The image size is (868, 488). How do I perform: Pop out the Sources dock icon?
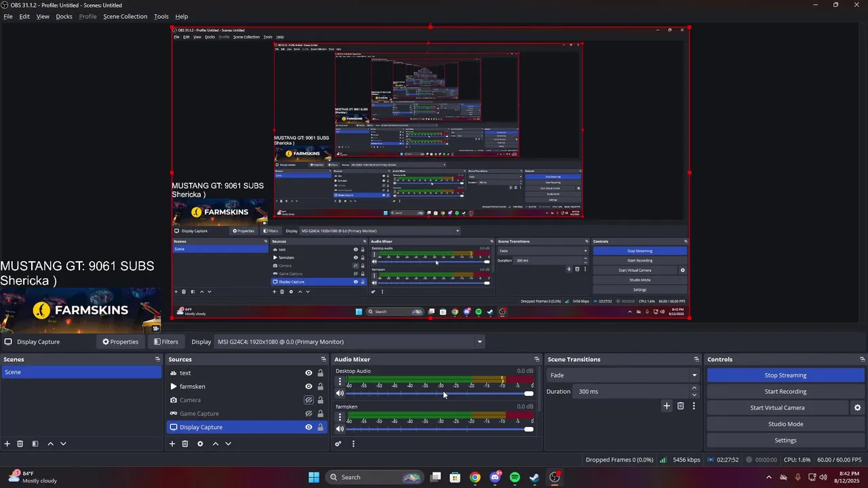[x=323, y=359]
